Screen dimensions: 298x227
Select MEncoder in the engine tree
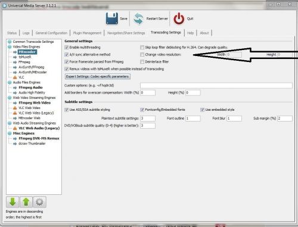(27, 52)
